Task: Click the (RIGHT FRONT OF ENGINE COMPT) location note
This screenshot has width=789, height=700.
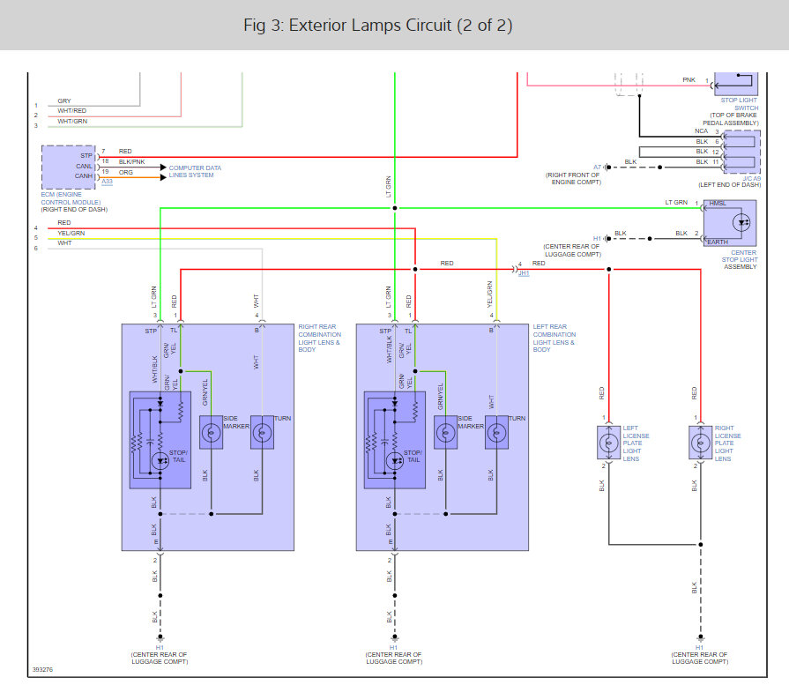Action: (x=573, y=179)
